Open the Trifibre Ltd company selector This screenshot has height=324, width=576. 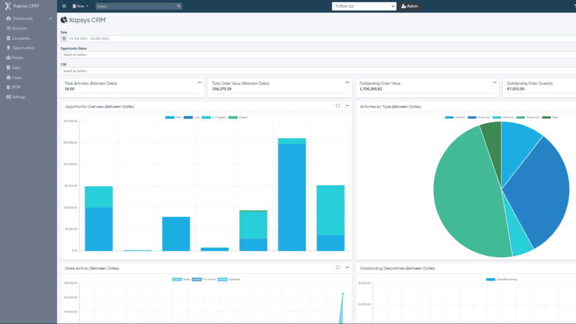[364, 6]
